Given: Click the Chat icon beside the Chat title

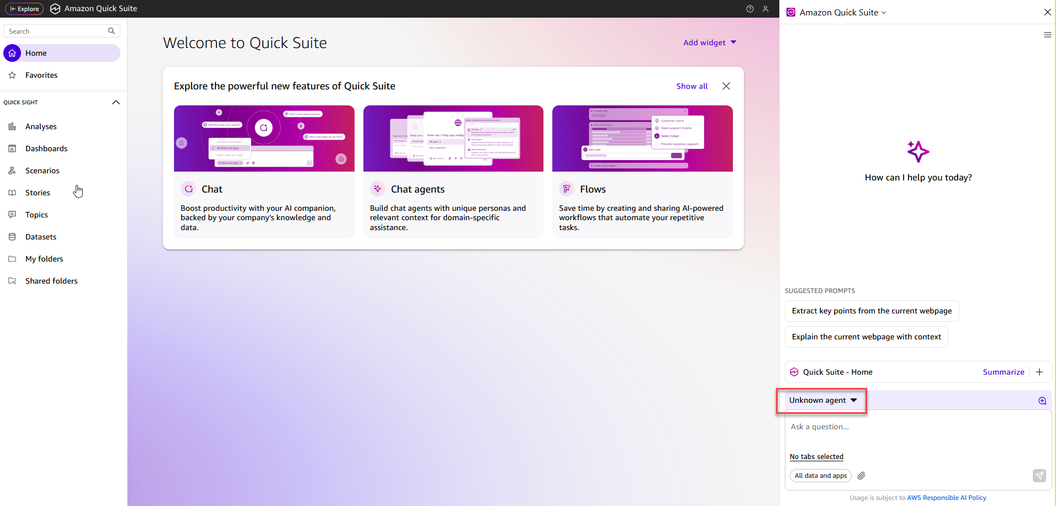Looking at the screenshot, I should 189,189.
